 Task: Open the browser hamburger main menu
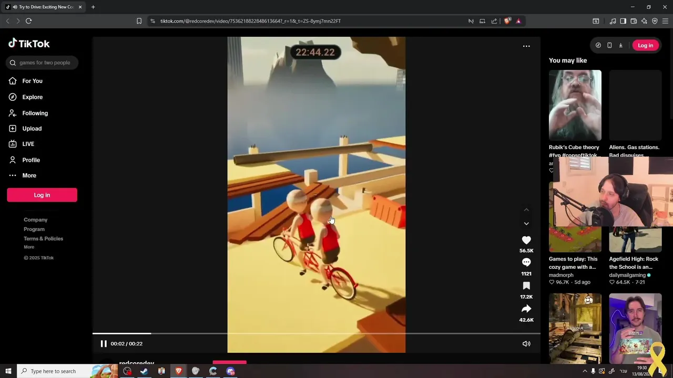(x=666, y=21)
